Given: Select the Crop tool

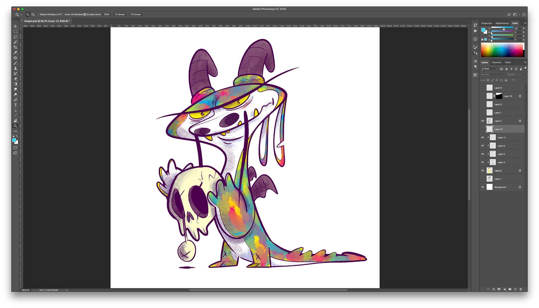Looking at the screenshot, I should tap(15, 47).
